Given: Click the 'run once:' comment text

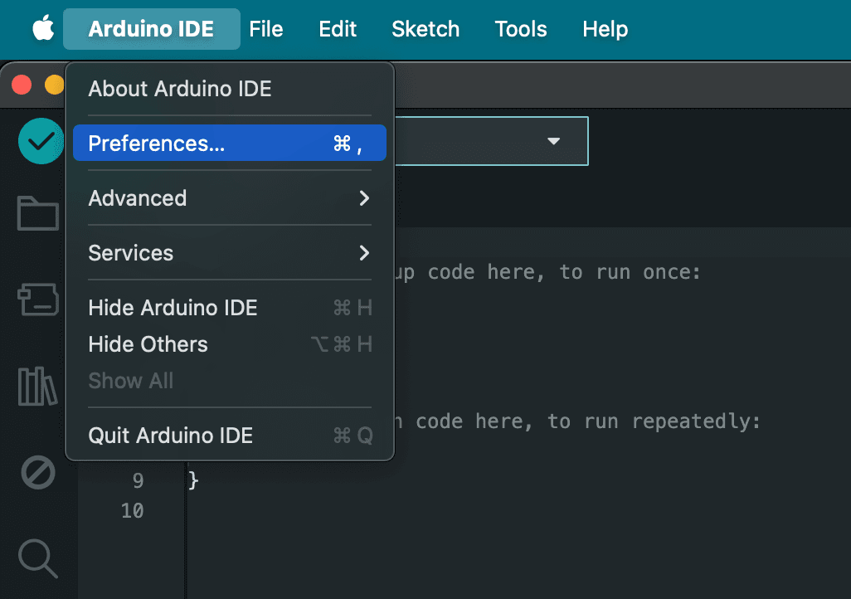Looking at the screenshot, I should pos(648,272).
